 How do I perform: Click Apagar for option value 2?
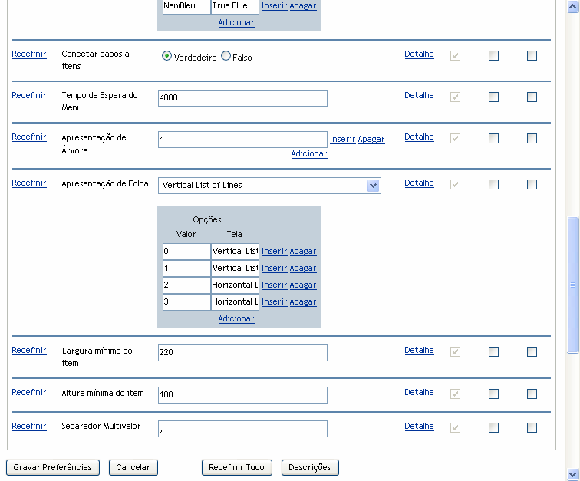pyautogui.click(x=302, y=285)
